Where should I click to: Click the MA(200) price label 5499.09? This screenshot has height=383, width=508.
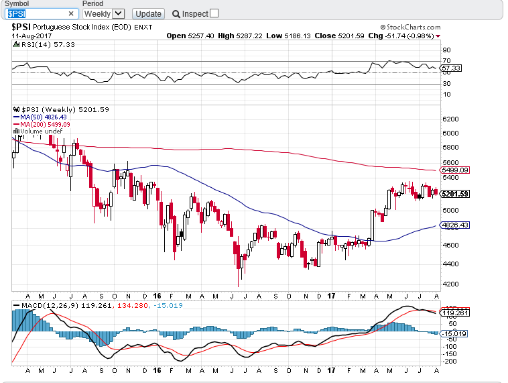click(x=454, y=170)
